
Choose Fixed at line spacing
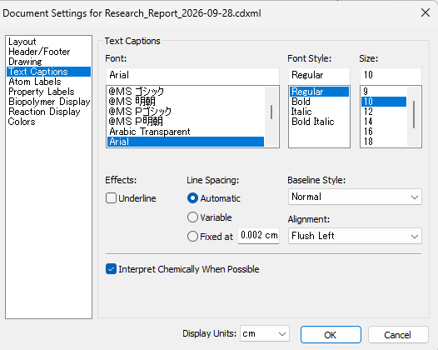tap(192, 236)
